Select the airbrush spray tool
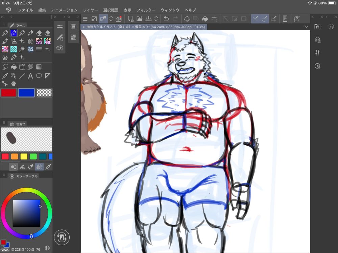338x253 pixels. coord(14,41)
